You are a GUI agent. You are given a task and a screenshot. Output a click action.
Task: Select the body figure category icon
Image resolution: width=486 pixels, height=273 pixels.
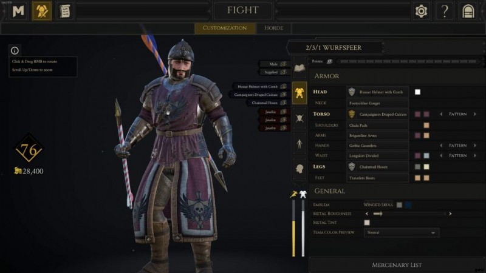click(299, 144)
